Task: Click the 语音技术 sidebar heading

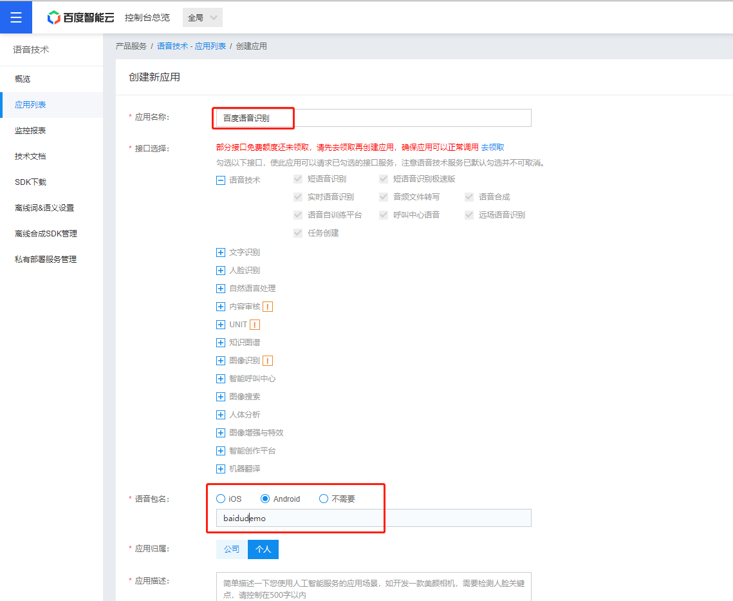Action: tap(31, 50)
